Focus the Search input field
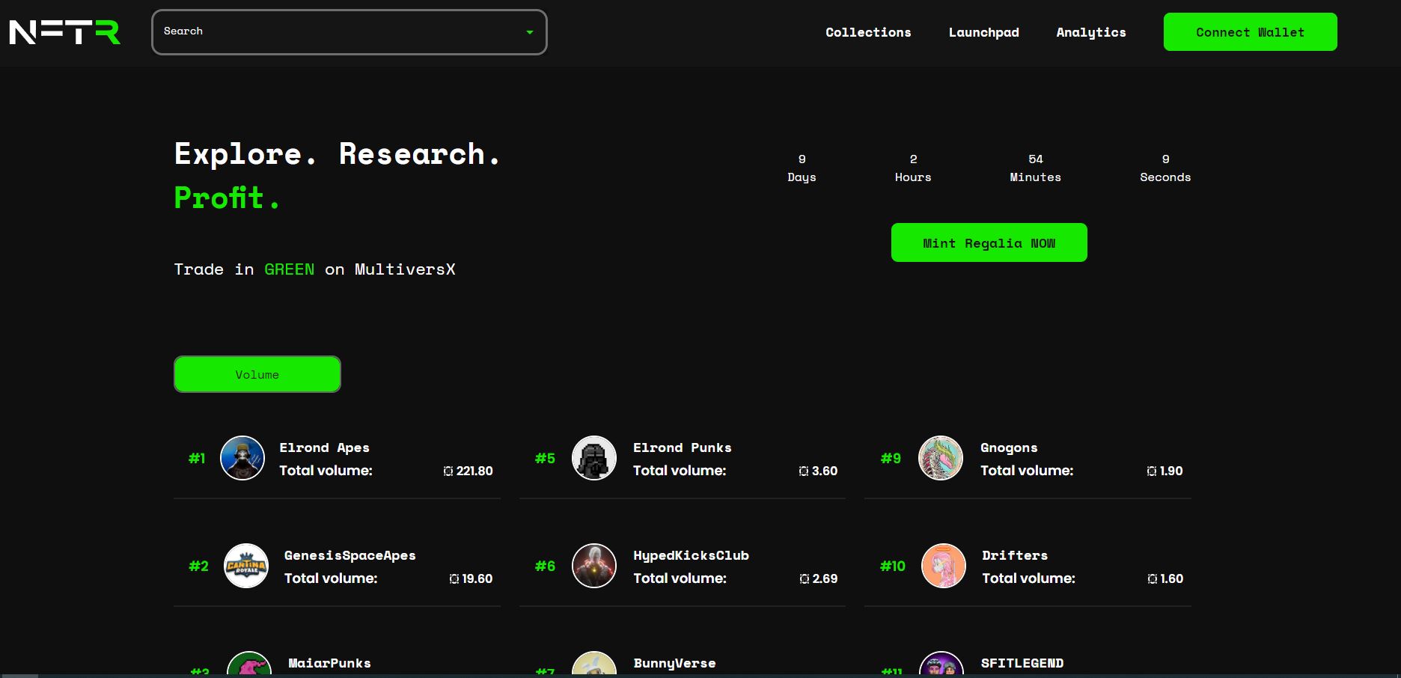Screen dimensions: 1401x678 (350, 32)
